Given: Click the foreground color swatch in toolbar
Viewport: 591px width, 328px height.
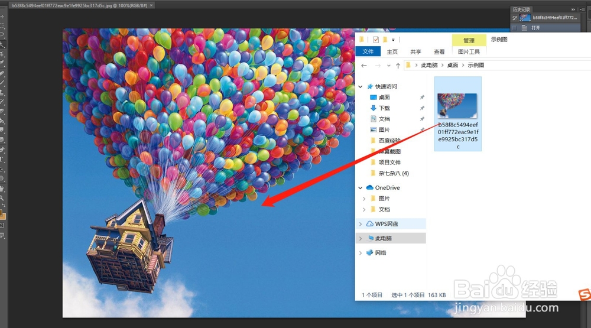Looking at the screenshot, I should 1,213.
